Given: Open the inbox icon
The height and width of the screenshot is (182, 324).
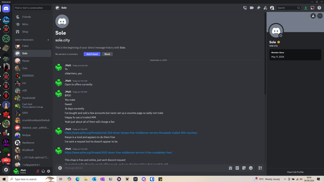Looking at the screenshot, I should [x=313, y=8].
